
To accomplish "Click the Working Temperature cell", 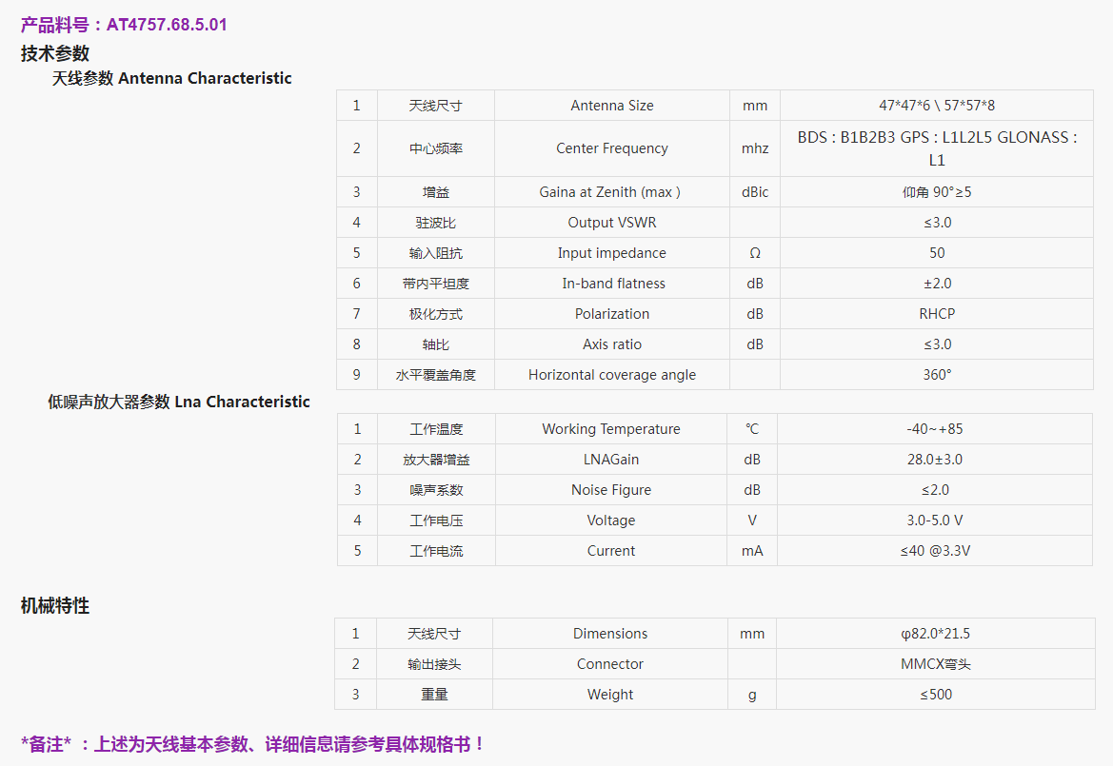I will [x=610, y=429].
